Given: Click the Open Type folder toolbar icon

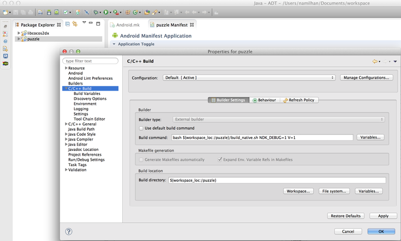Looking at the screenshot, I should click(147, 12).
